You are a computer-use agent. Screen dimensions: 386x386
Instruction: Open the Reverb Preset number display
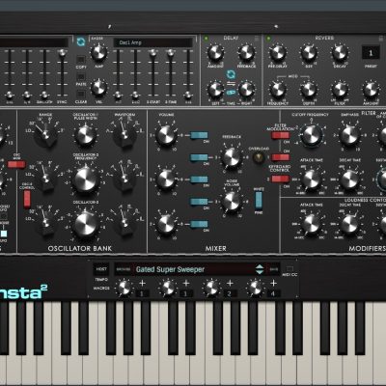tap(371, 52)
